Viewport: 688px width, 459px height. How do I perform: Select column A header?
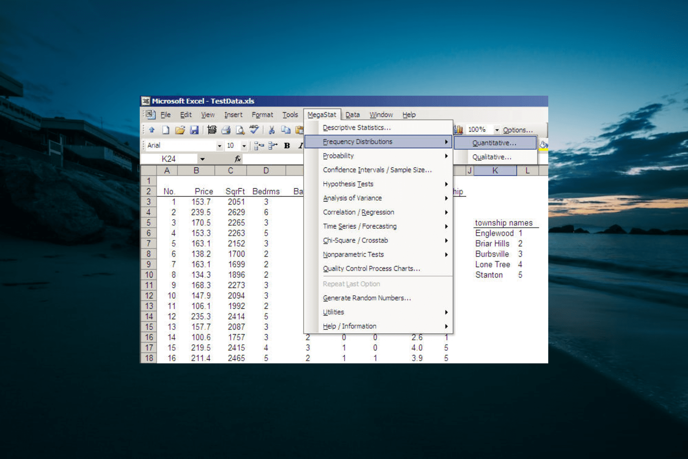(x=167, y=171)
